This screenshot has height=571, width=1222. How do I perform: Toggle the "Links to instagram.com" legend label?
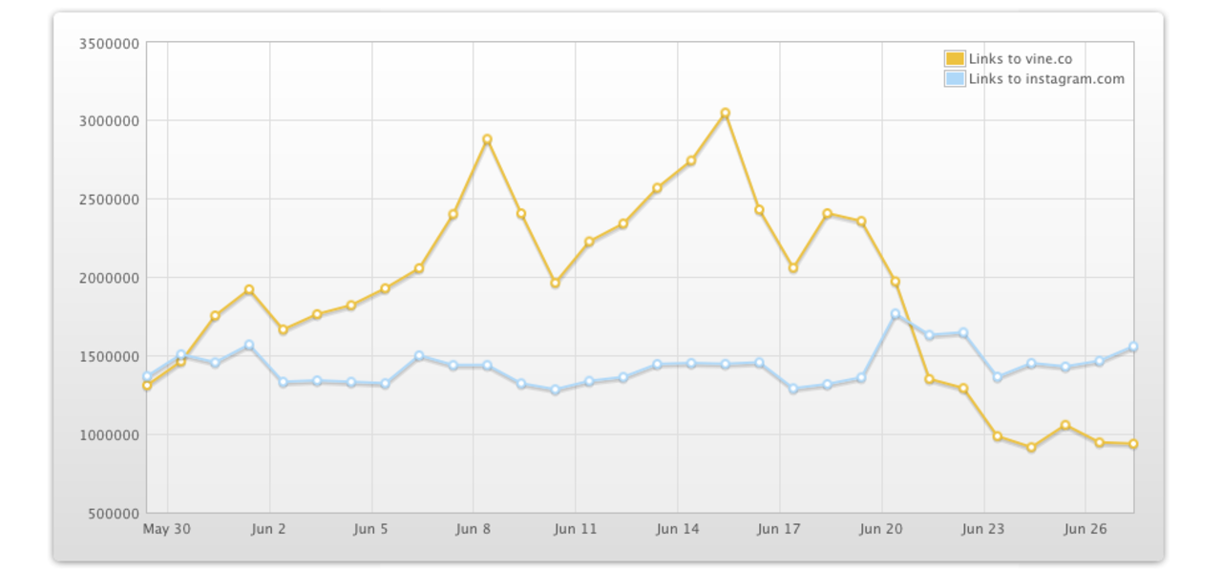pyautogui.click(x=1046, y=79)
